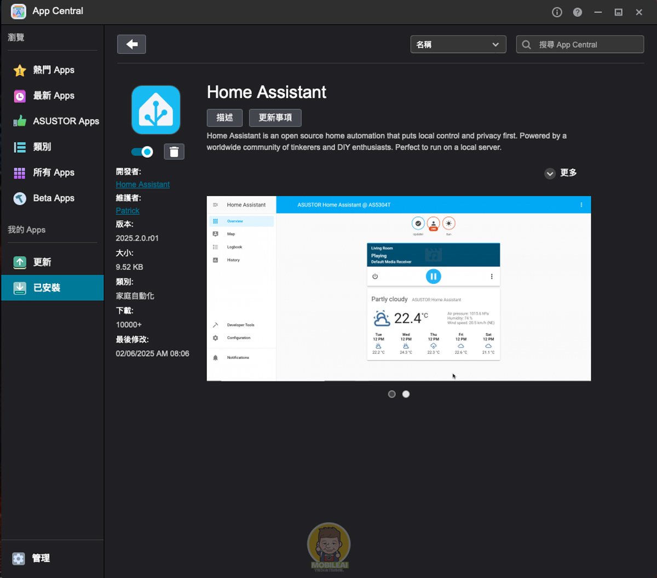
Task: Click the App Central logo in title bar
Action: [x=19, y=12]
